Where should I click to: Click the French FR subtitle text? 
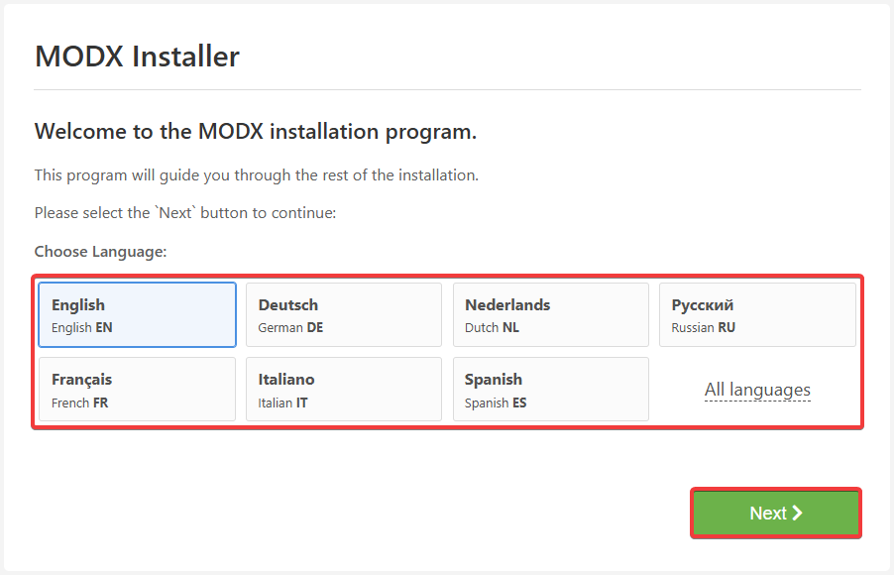pos(82,402)
